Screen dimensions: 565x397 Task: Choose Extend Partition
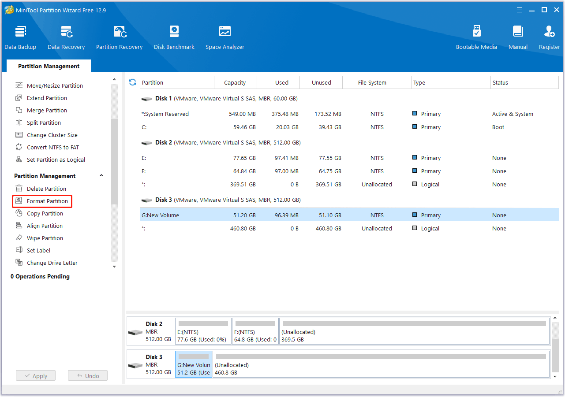[x=47, y=98]
